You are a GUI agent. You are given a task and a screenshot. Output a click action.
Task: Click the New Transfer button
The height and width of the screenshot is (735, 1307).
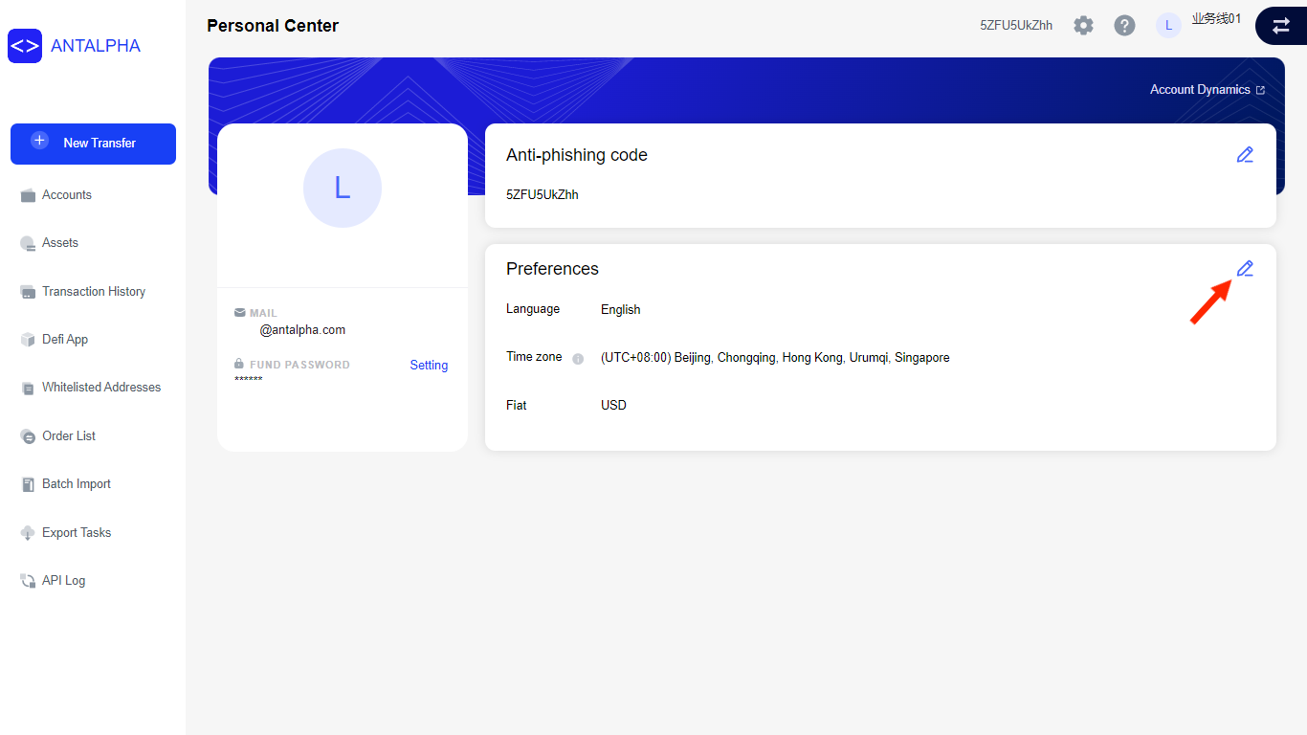pos(93,144)
